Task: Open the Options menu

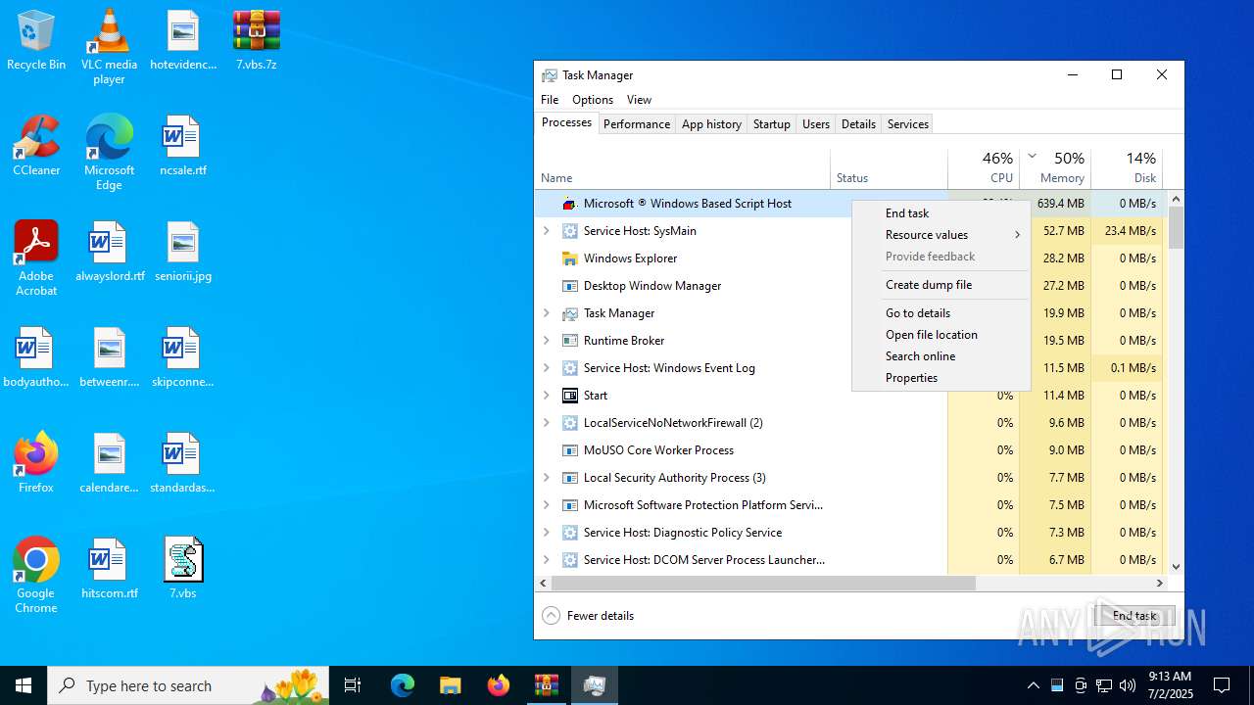Action: pyautogui.click(x=593, y=100)
